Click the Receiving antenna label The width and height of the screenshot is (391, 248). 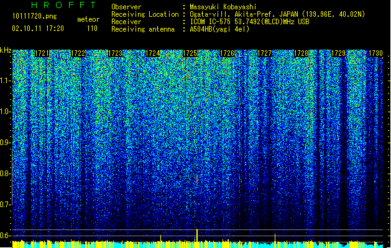[x=143, y=29]
